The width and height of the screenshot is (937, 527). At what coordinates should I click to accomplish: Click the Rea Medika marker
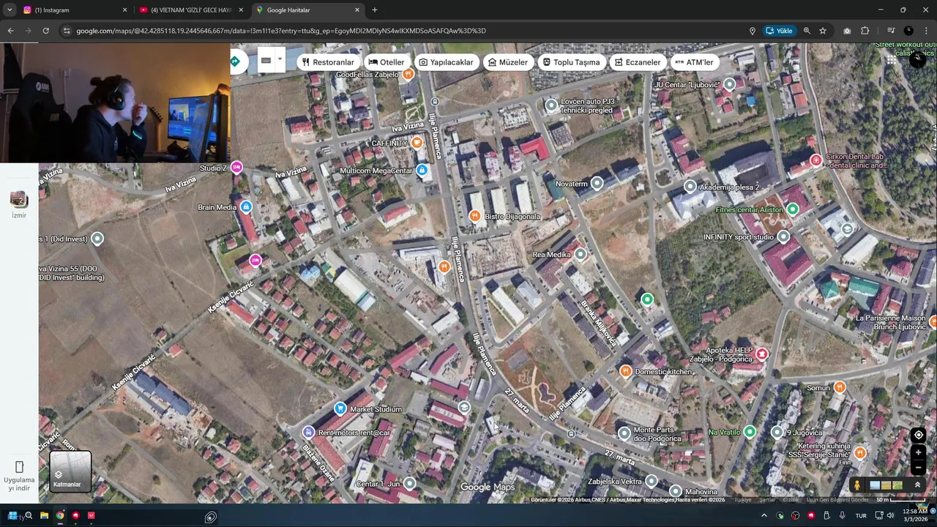pos(581,254)
